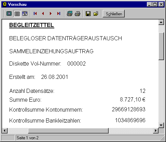Click horizontal scrollbar left arrow
The image size is (166, 142).
(5, 130)
